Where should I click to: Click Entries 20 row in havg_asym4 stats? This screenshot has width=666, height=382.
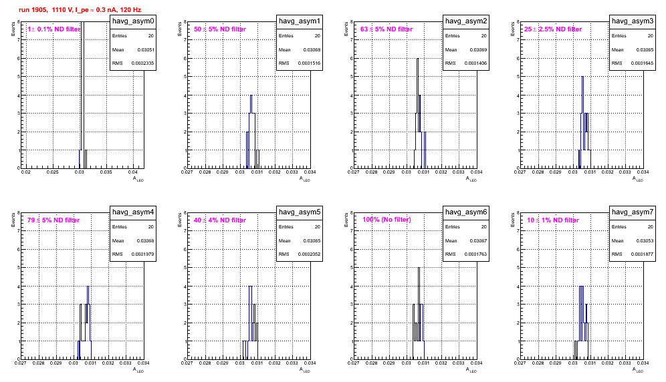pos(133,227)
